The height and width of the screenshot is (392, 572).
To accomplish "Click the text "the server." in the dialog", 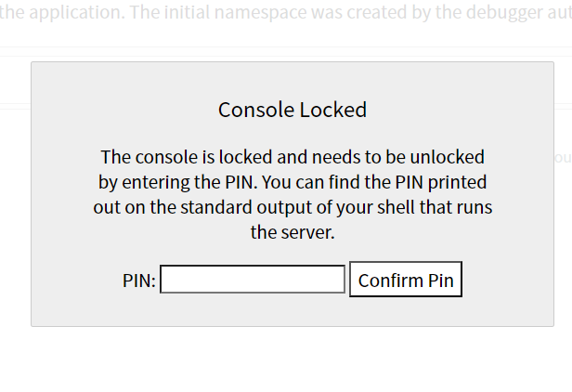I will [x=292, y=232].
